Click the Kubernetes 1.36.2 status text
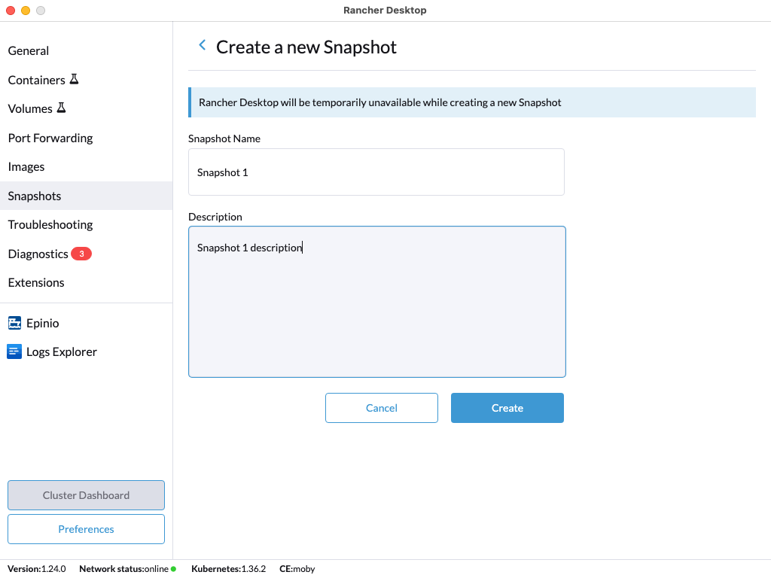Image resolution: width=771 pixels, height=578 pixels. pos(228,569)
